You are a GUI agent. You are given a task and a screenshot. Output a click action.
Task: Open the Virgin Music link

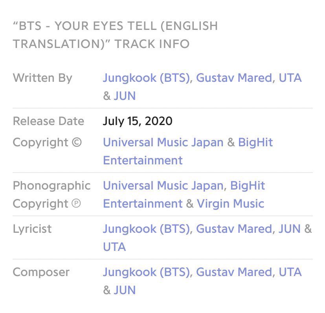coord(230,204)
